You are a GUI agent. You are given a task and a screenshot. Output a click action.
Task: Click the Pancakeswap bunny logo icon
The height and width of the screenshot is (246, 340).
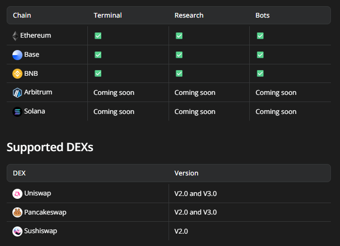coord(17,212)
